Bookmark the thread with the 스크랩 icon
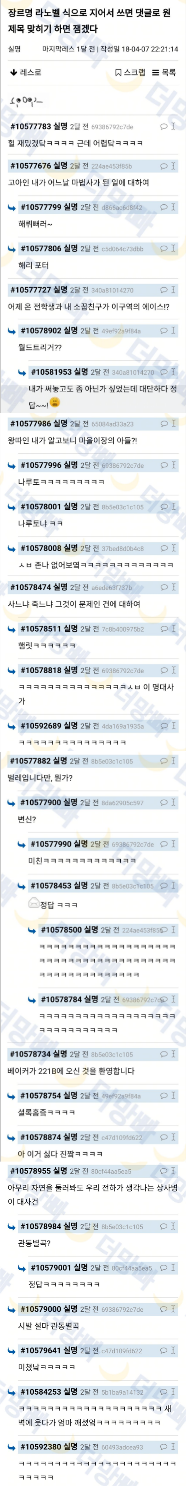Image resolution: width=186 pixels, height=1486 pixels. point(130,72)
